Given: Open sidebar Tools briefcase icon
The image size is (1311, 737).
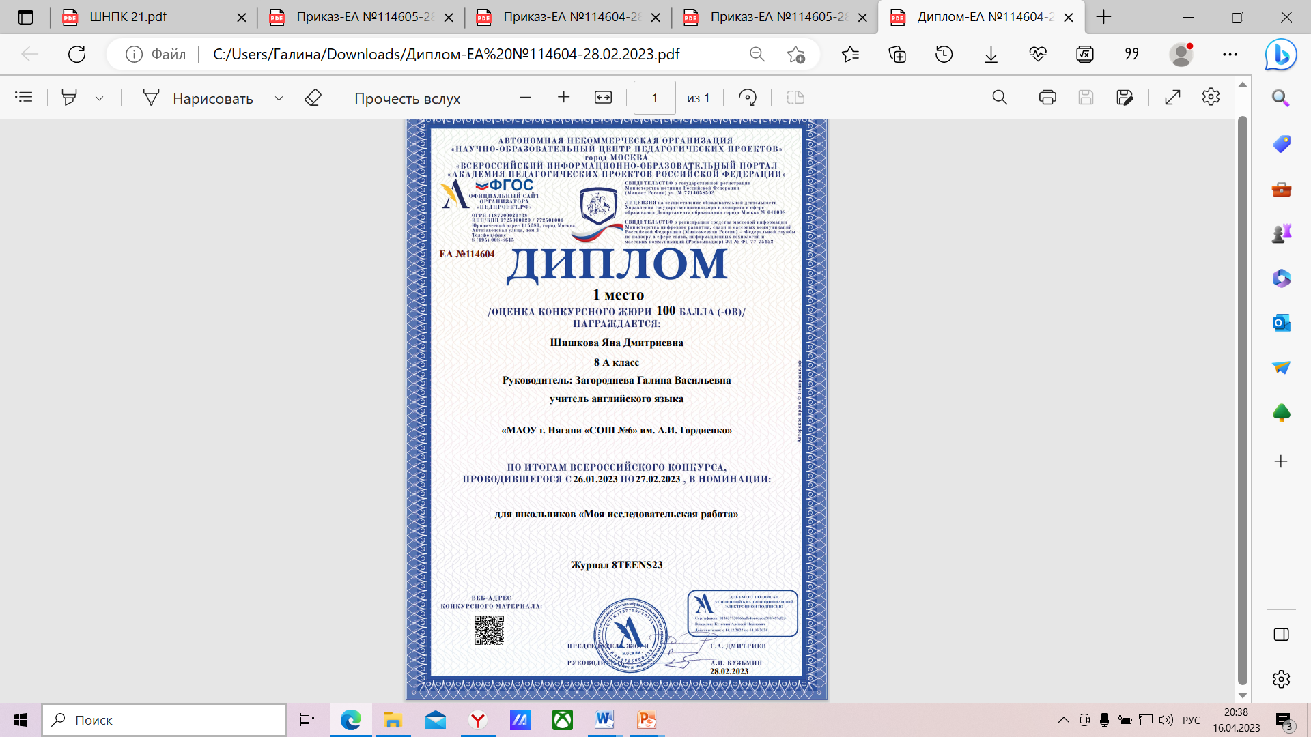Looking at the screenshot, I should (x=1281, y=190).
